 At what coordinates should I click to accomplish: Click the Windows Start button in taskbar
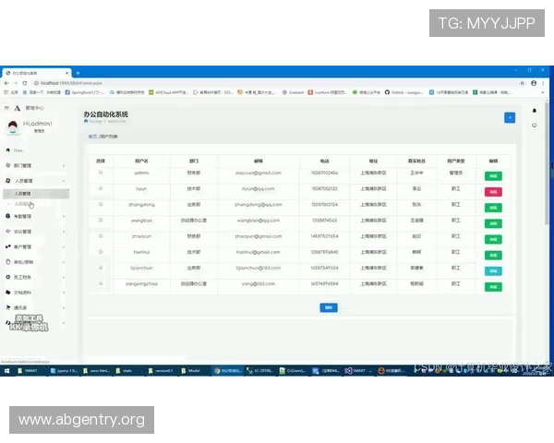(x=6, y=370)
